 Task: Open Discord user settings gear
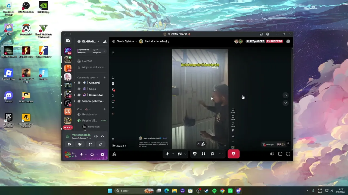[x=102, y=154]
